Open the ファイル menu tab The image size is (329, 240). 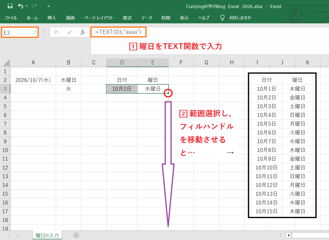point(11,18)
